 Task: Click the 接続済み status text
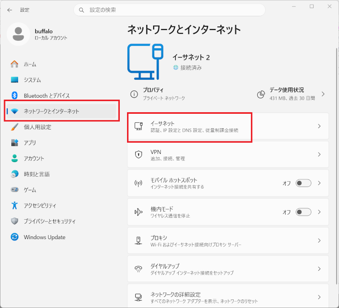click(x=191, y=68)
